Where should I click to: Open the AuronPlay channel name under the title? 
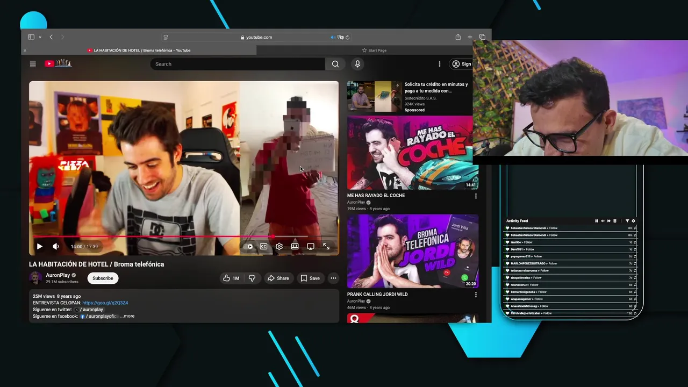[x=58, y=275]
